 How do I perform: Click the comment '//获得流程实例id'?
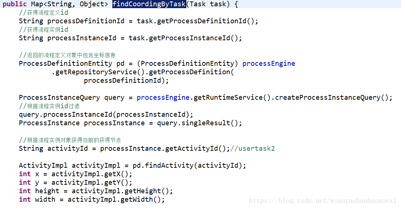pyautogui.click(x=44, y=30)
